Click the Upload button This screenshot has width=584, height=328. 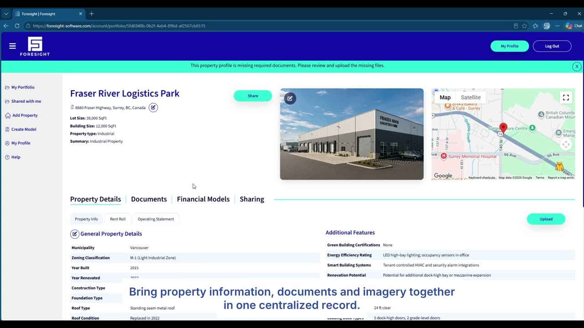click(x=546, y=219)
